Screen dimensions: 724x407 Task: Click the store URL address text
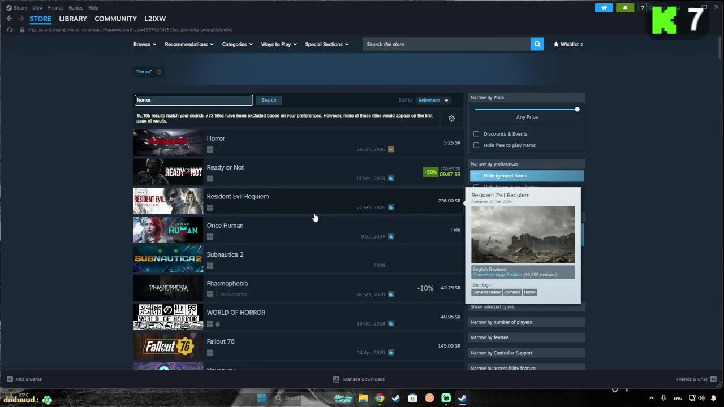click(130, 30)
